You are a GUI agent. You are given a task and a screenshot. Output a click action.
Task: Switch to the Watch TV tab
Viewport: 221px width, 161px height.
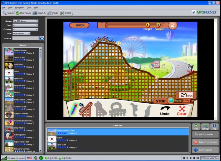pyautogui.click(x=40, y=13)
